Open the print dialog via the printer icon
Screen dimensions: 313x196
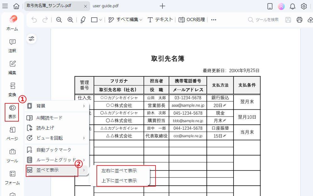(299, 19)
